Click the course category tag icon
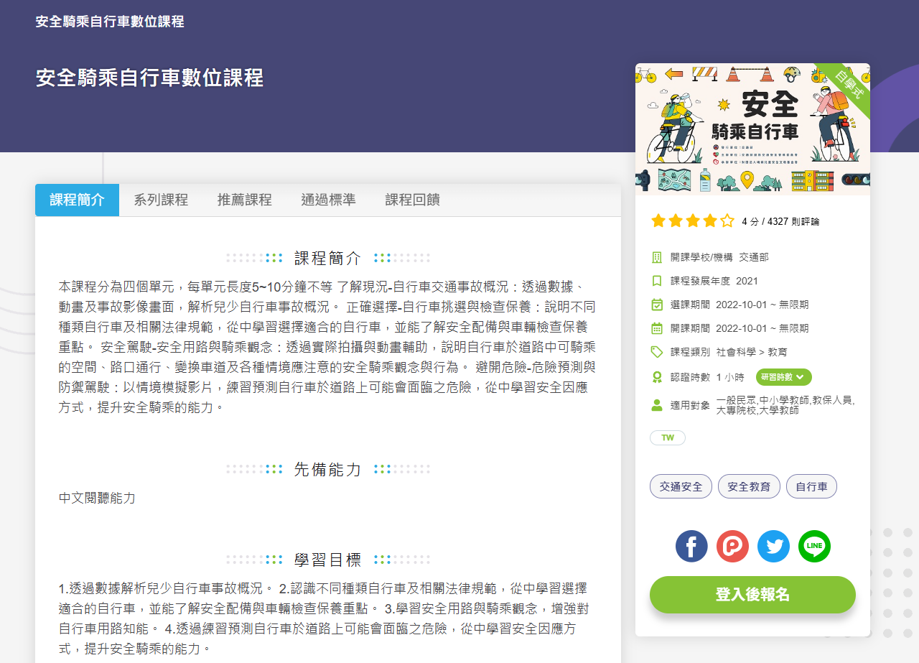This screenshot has height=663, width=919. pos(656,352)
